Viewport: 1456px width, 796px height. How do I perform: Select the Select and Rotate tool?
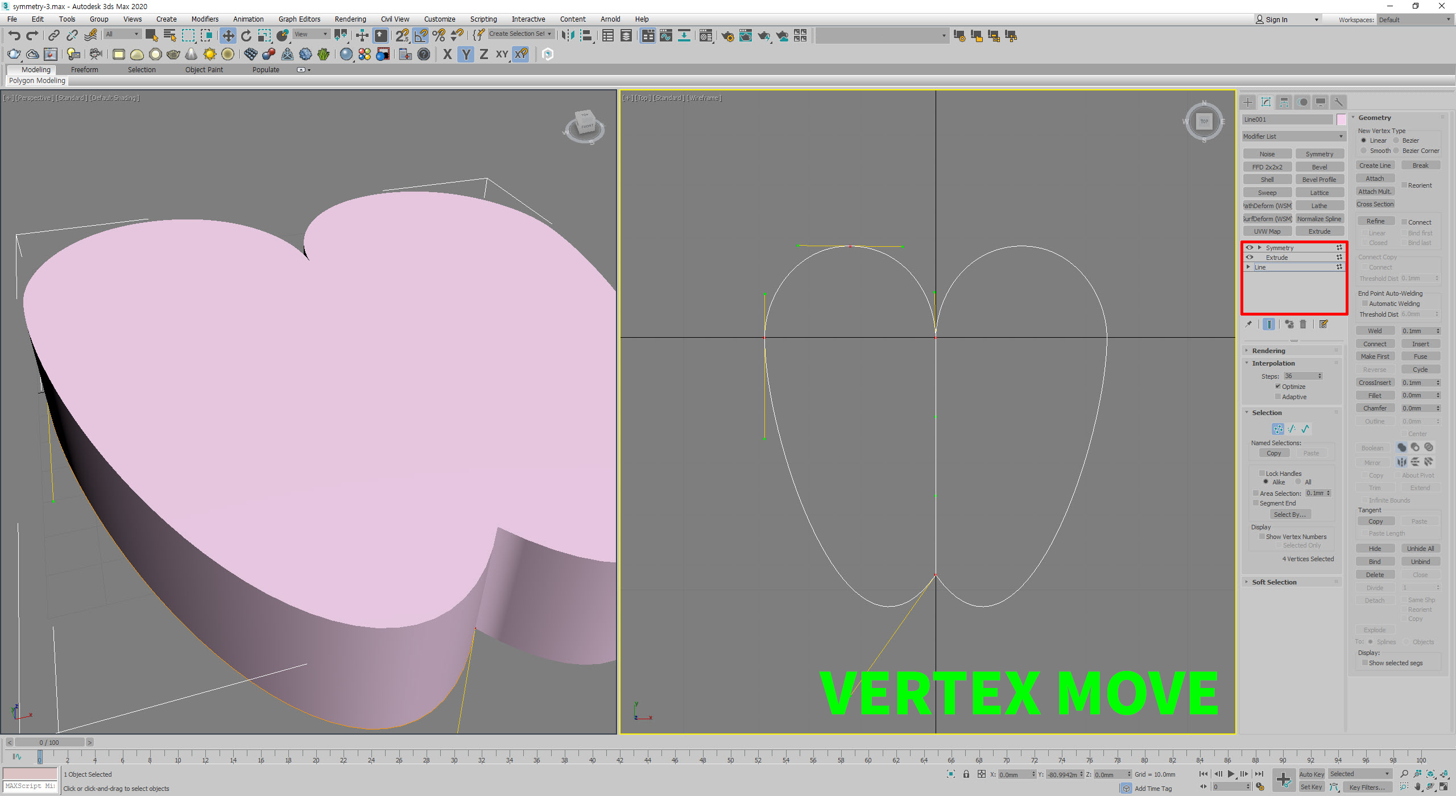click(x=246, y=36)
